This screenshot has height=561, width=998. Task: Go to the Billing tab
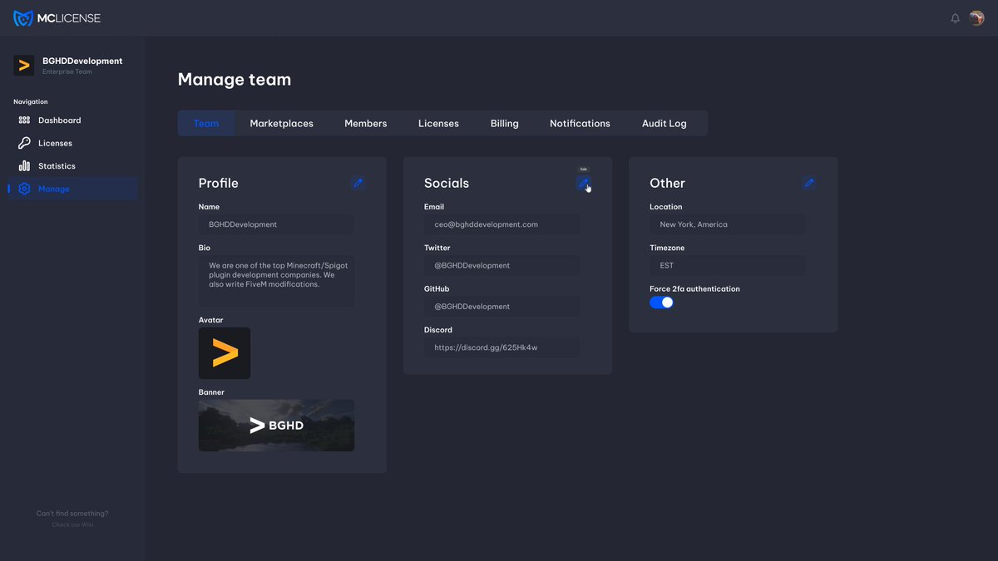pos(505,123)
